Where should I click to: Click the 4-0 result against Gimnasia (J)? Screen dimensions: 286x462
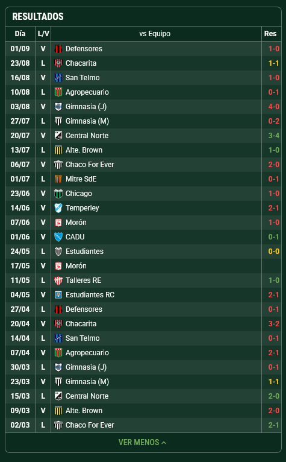(273, 107)
